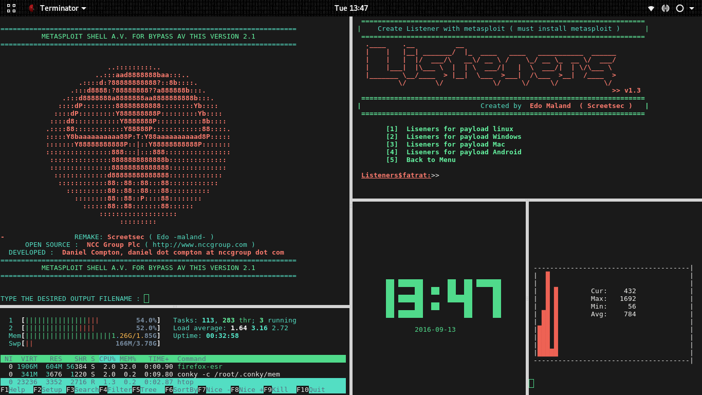Screen dimensions: 702x395
Task: Toggle F5 Tree view in htop
Action: click(144, 390)
